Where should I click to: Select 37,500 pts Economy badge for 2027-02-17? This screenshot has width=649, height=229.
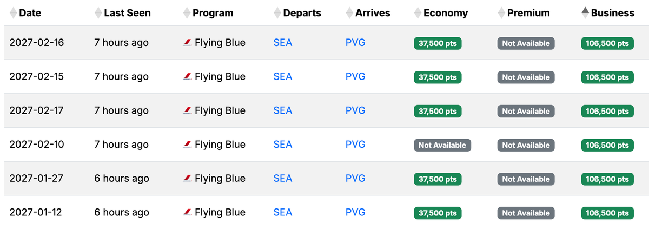[438, 111]
